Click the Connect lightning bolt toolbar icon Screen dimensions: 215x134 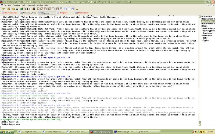[x=4, y=9]
